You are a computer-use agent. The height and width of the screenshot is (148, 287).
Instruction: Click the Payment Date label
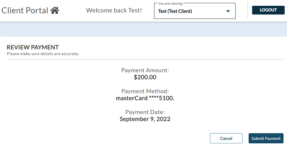[145, 112]
